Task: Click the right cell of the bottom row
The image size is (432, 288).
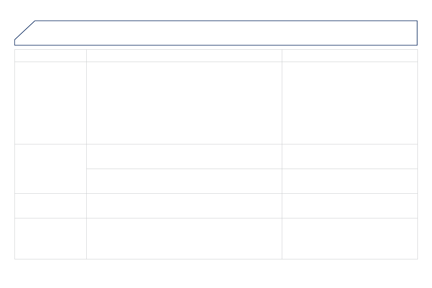Action: click(x=350, y=238)
